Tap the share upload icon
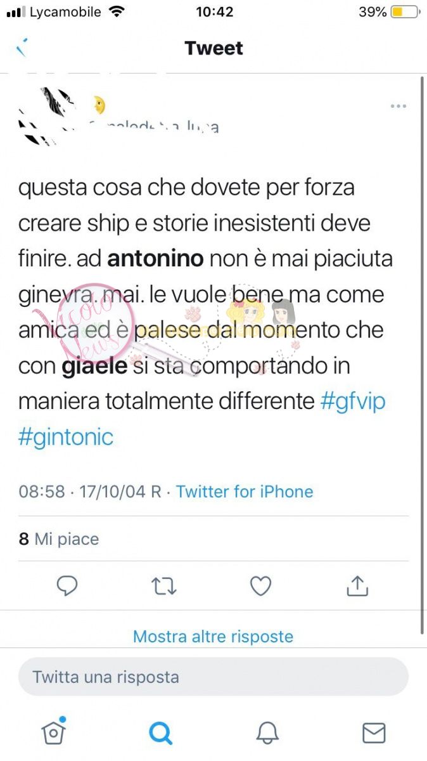The width and height of the screenshot is (427, 761). point(357,586)
